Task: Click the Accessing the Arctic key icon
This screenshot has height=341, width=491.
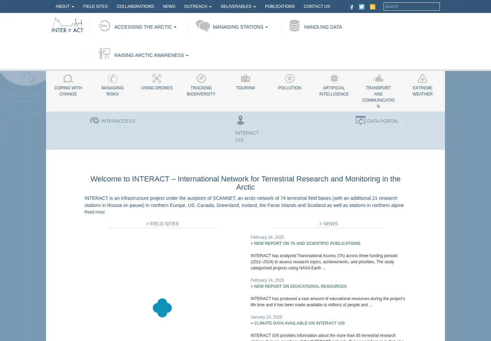Action: point(104,26)
